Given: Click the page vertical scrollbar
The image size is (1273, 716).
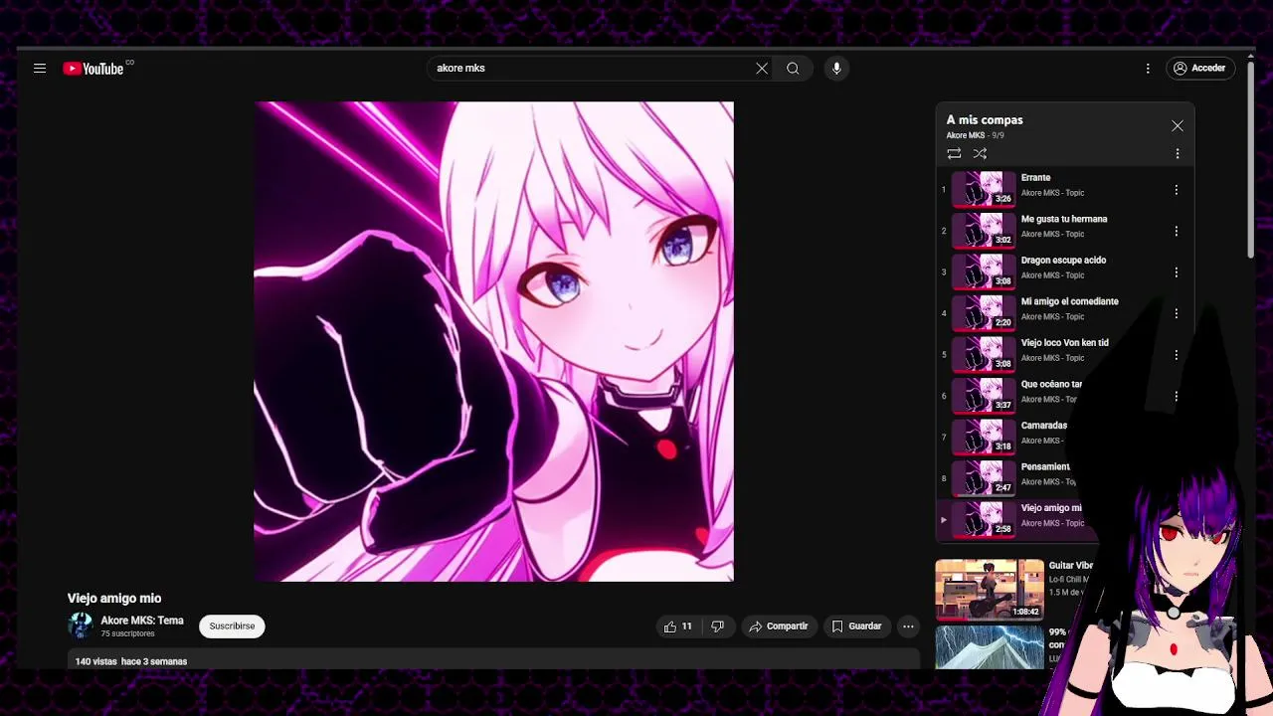Looking at the screenshot, I should (1251, 159).
